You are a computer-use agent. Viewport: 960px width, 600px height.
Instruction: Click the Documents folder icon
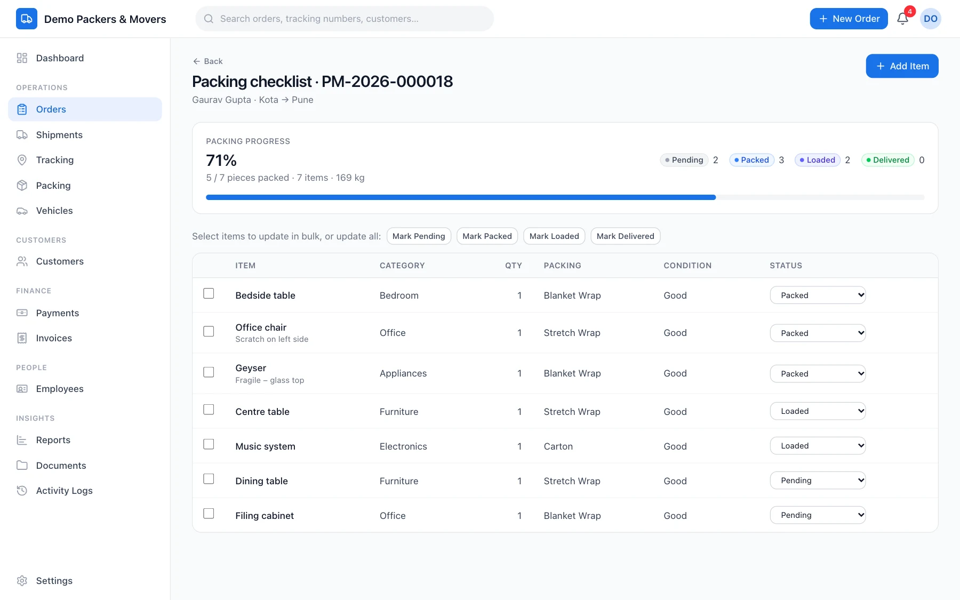tap(22, 466)
